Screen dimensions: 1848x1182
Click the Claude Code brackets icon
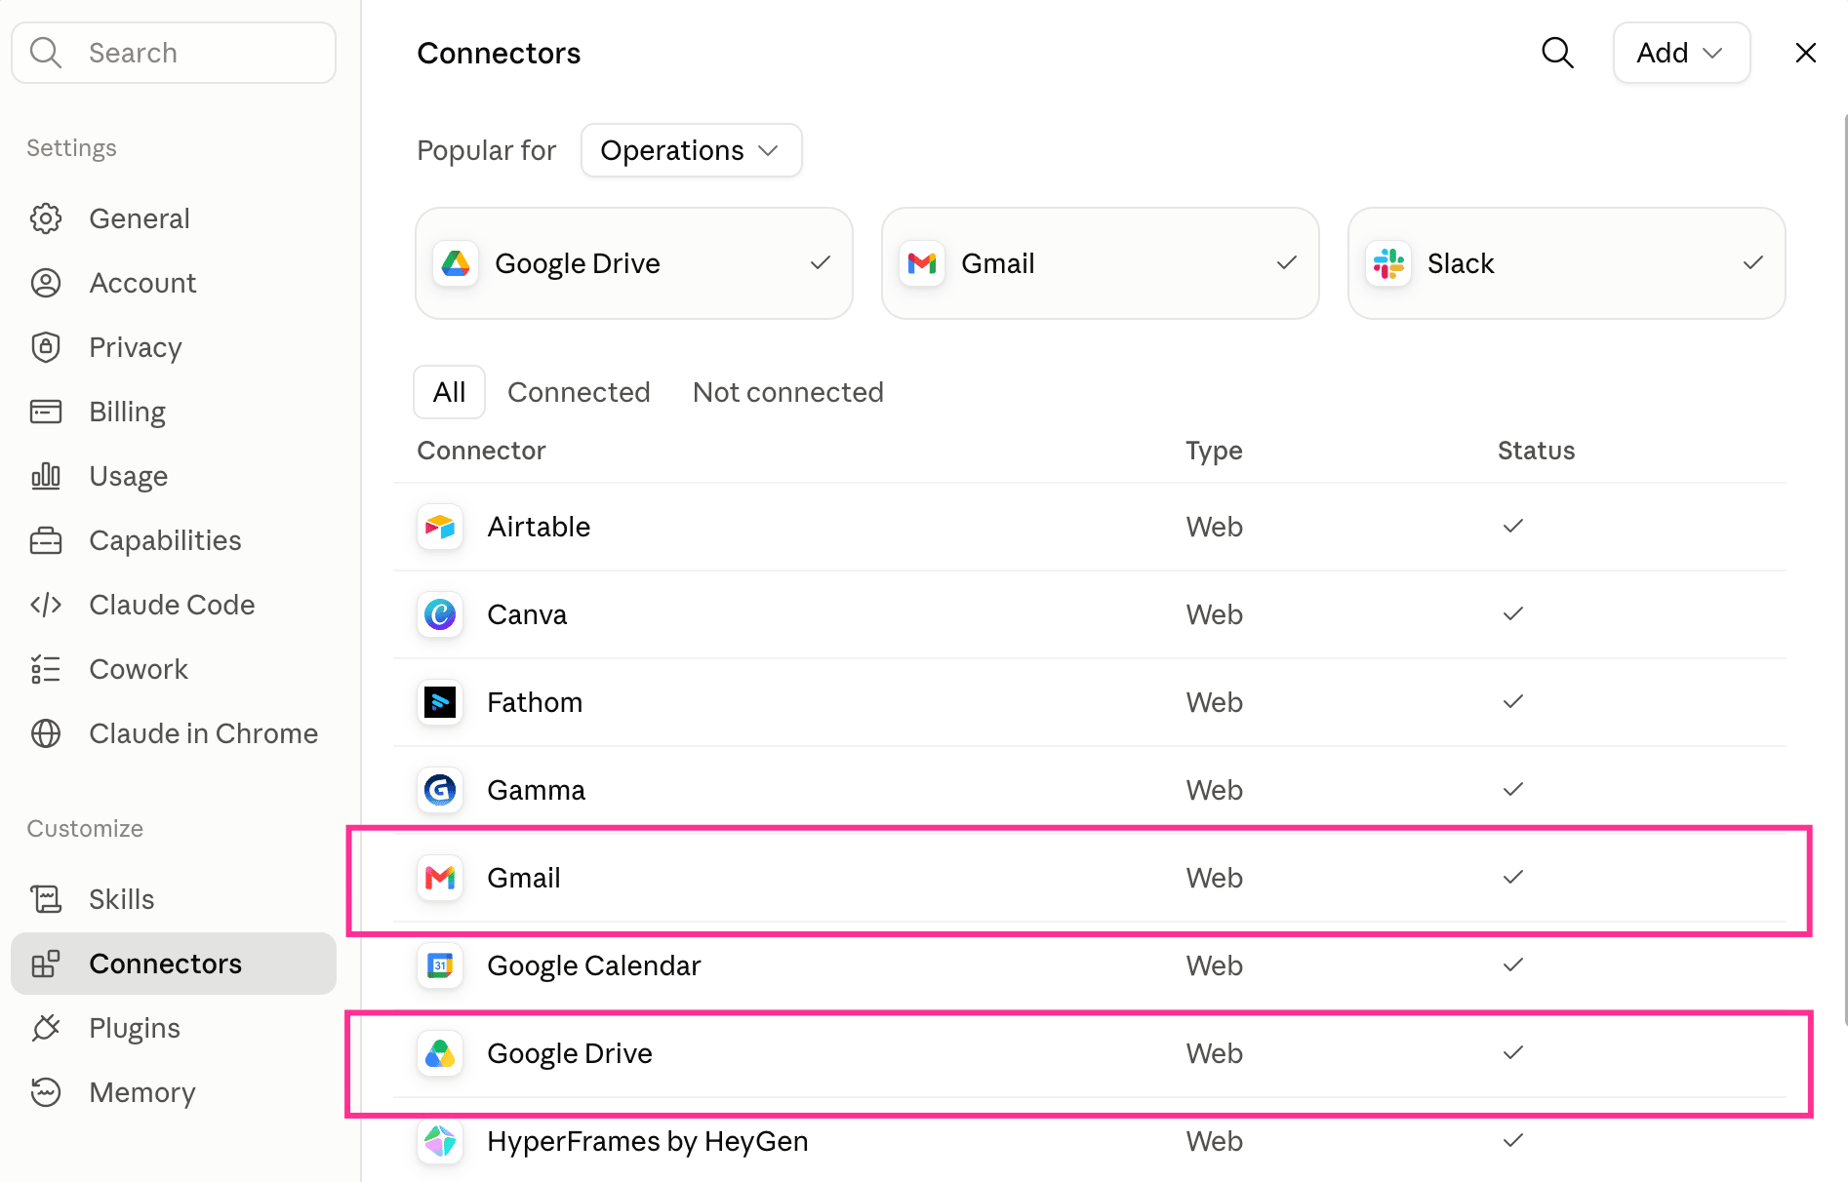(x=46, y=605)
